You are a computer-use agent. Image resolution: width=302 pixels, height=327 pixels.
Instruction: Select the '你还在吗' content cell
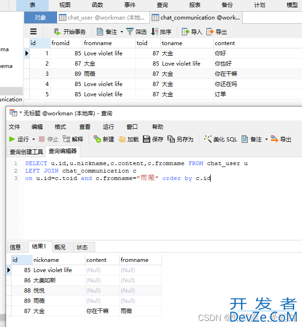pyautogui.click(x=257, y=84)
